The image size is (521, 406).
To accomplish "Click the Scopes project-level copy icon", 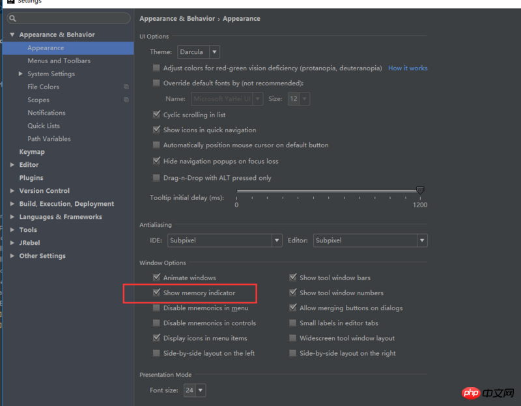I will (126, 100).
